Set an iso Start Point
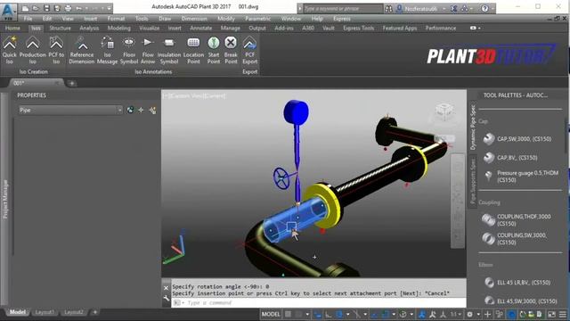Image resolution: width=570 pixels, height=321 pixels. [214, 50]
